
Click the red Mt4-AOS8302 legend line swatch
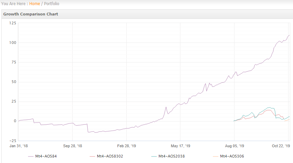point(92,156)
